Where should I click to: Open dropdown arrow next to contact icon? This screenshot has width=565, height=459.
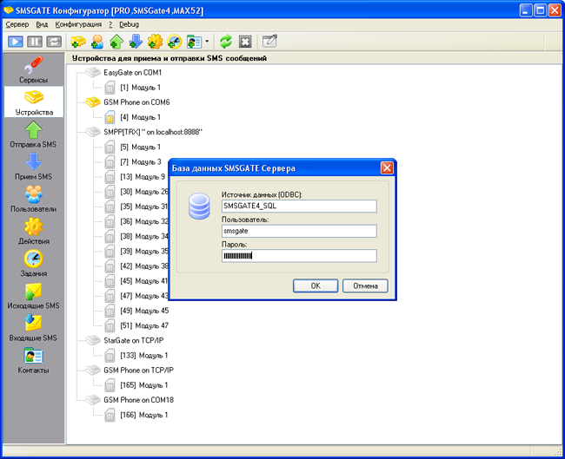click(x=207, y=42)
